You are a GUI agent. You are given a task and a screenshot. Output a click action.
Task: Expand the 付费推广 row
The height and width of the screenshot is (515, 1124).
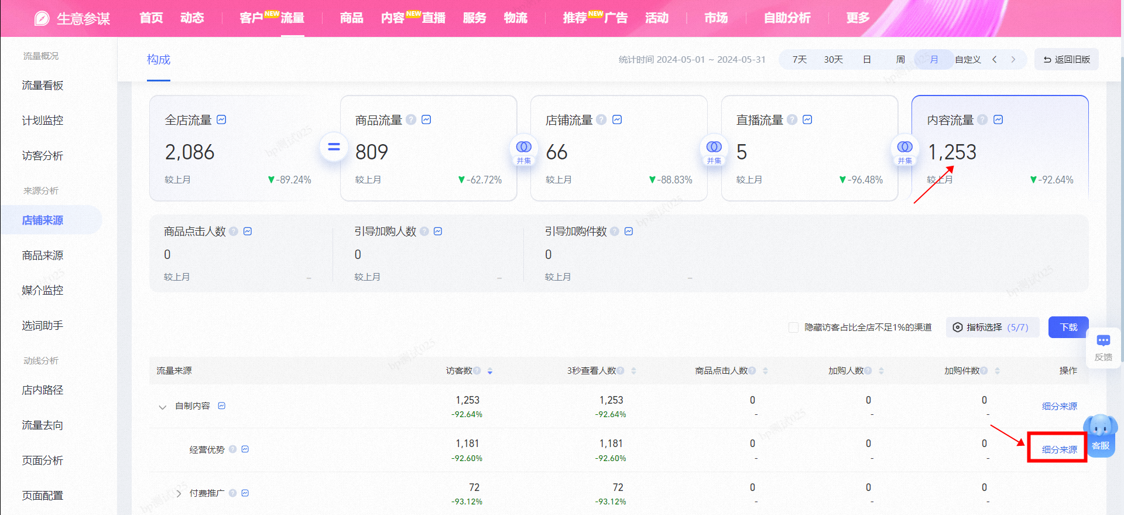[x=179, y=493]
